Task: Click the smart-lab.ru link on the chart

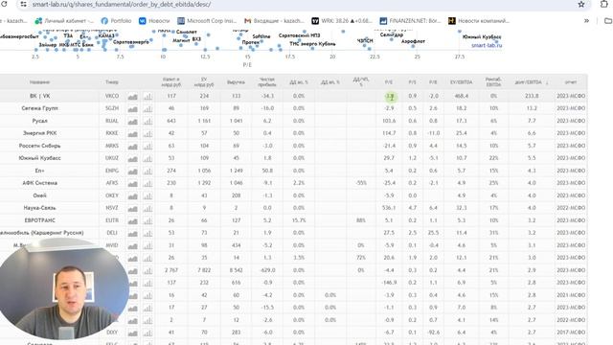Action: 487,45
